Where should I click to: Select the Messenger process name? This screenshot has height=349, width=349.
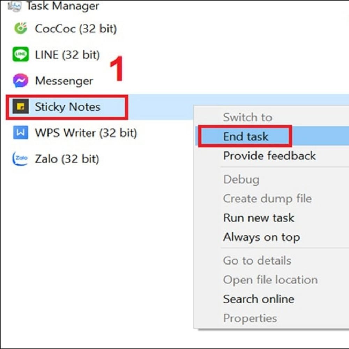click(x=64, y=81)
